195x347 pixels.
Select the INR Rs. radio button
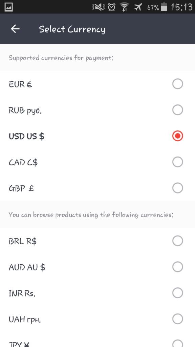click(177, 293)
